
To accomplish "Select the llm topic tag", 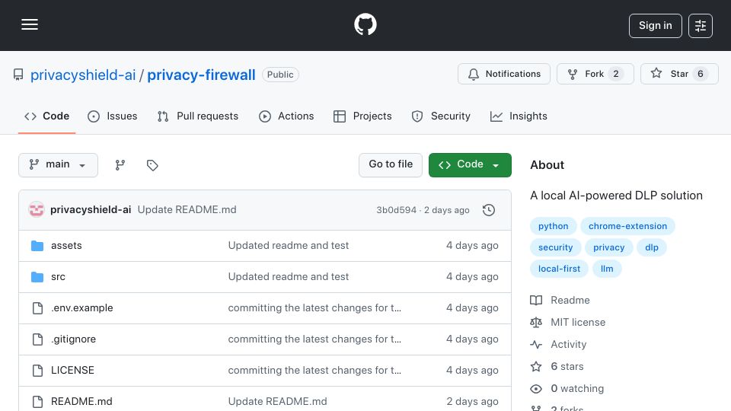I will click(x=607, y=269).
